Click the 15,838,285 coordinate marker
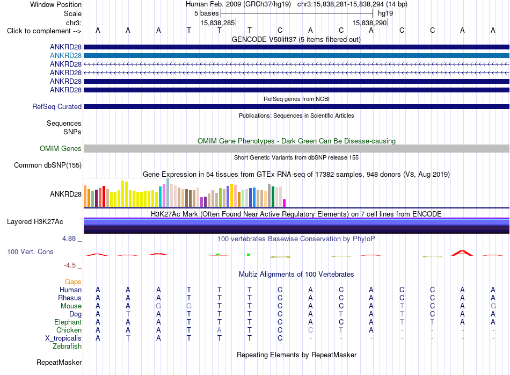Screen dimensions: 510x375 pyautogui.click(x=217, y=23)
